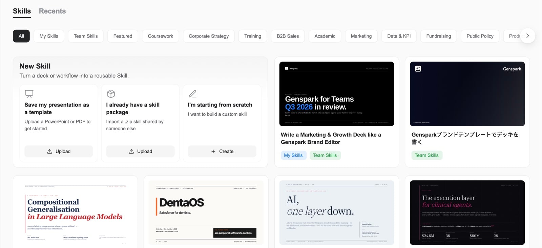Click 'Write a Marketing & Growth Deck' title

tap(331, 138)
